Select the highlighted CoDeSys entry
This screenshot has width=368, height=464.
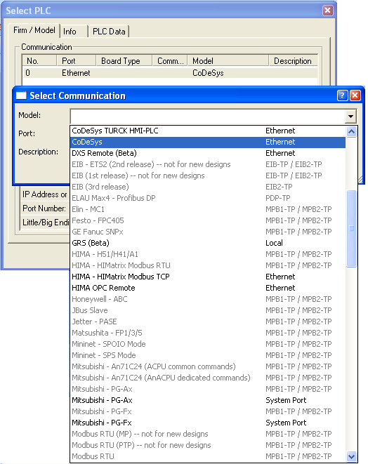(x=208, y=142)
